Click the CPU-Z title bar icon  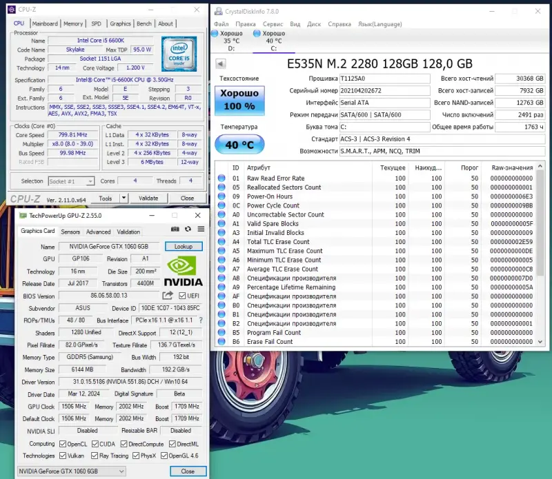pos(12,10)
